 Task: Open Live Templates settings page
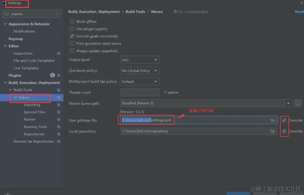26,68
